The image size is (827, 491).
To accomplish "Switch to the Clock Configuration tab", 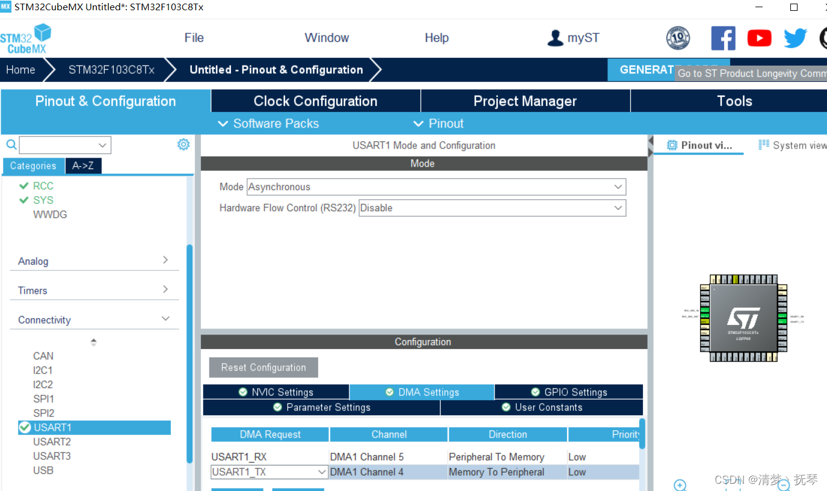I will pyautogui.click(x=316, y=101).
